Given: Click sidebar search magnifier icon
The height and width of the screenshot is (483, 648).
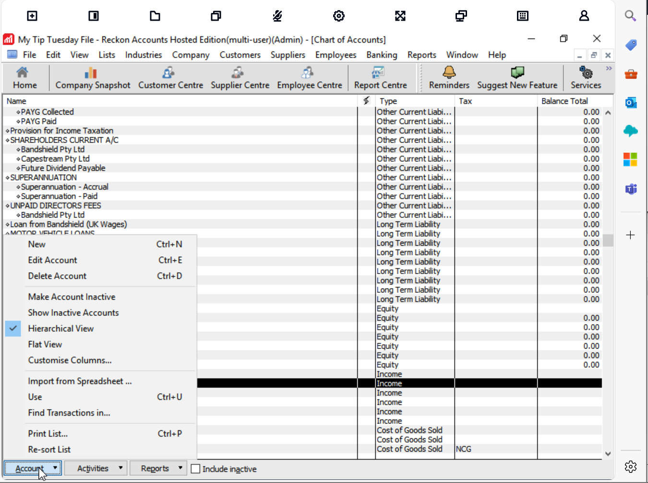Looking at the screenshot, I should coord(631,16).
